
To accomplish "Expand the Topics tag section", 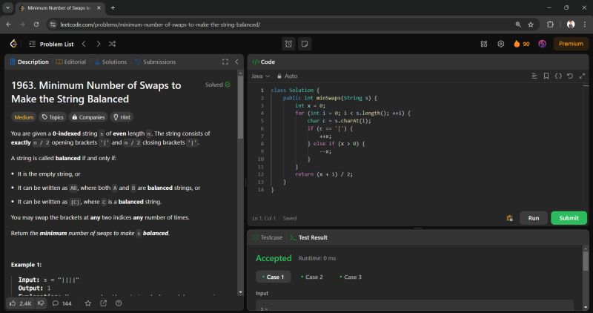I will pos(53,116).
